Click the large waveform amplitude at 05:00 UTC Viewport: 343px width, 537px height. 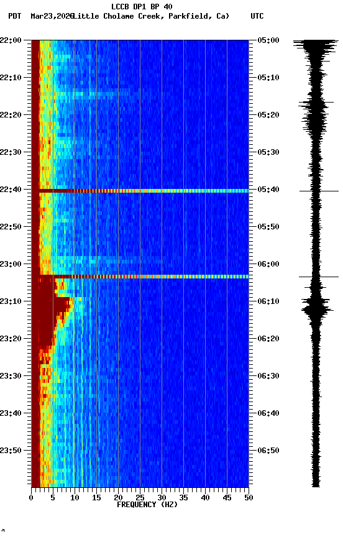(x=315, y=46)
